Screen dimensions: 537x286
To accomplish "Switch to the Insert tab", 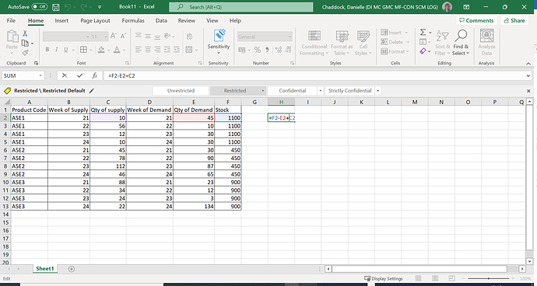I will tap(61, 20).
